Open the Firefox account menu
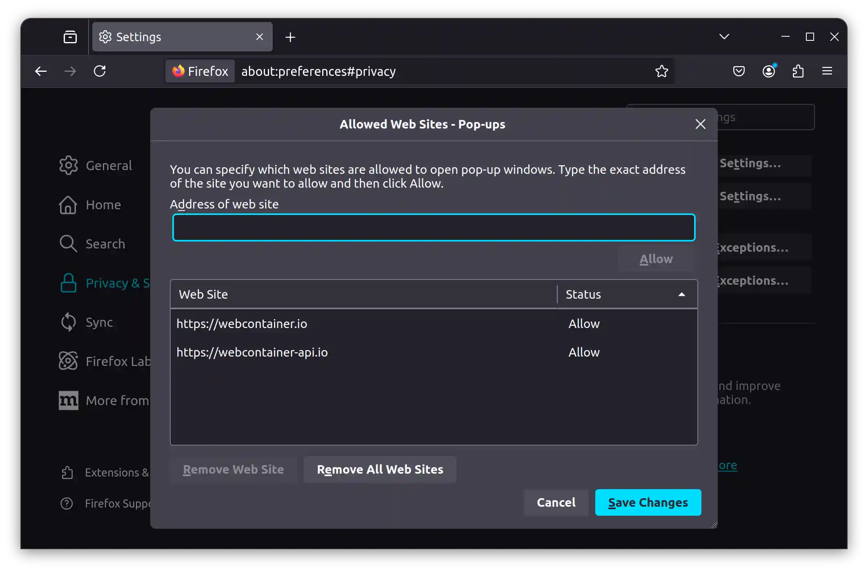The height and width of the screenshot is (572, 868). (x=769, y=71)
